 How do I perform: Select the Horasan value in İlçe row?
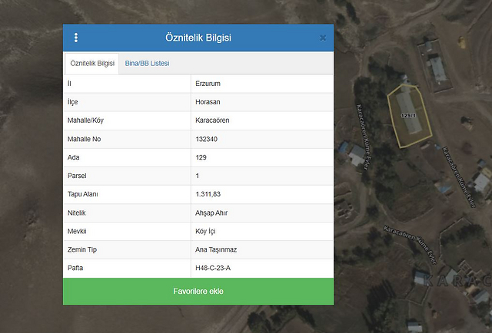[x=208, y=101]
